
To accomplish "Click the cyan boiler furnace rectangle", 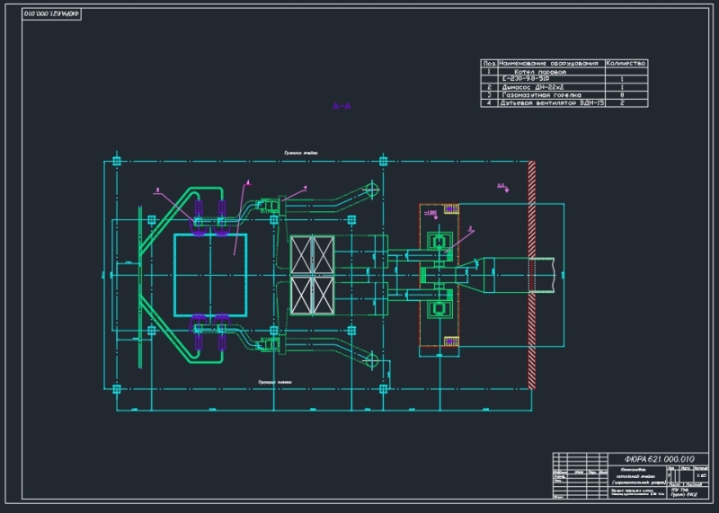I will pos(210,275).
